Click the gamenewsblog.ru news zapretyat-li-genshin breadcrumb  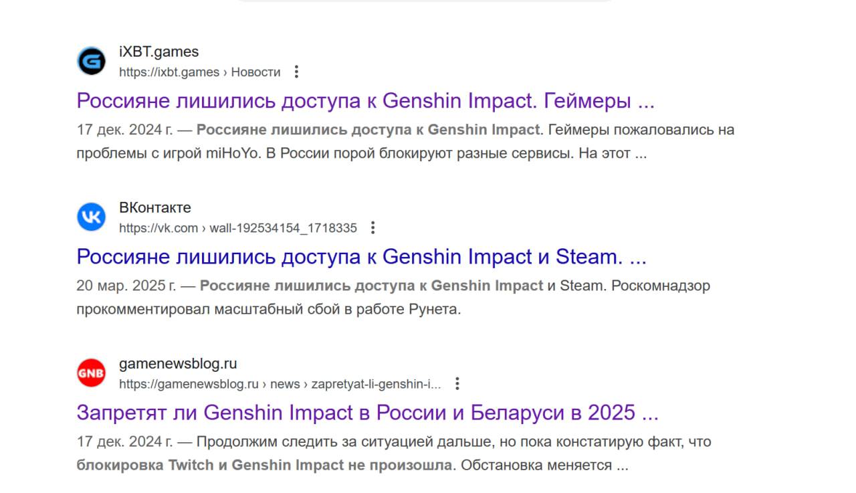(x=280, y=384)
